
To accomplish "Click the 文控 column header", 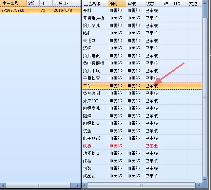I will pos(195,4).
